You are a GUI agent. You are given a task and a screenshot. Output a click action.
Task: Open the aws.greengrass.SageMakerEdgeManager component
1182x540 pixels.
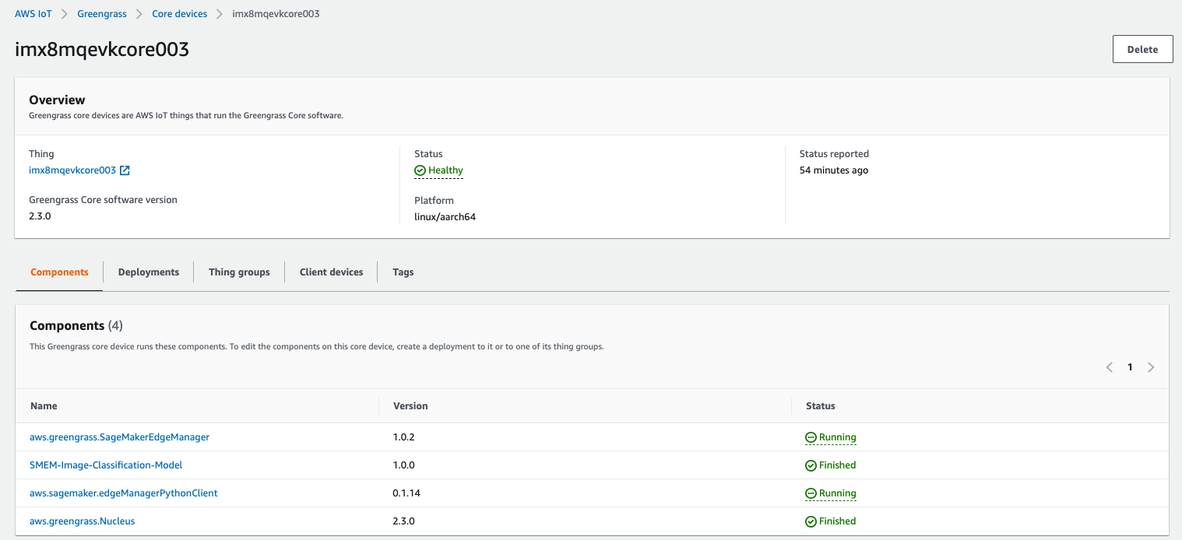coord(119,437)
